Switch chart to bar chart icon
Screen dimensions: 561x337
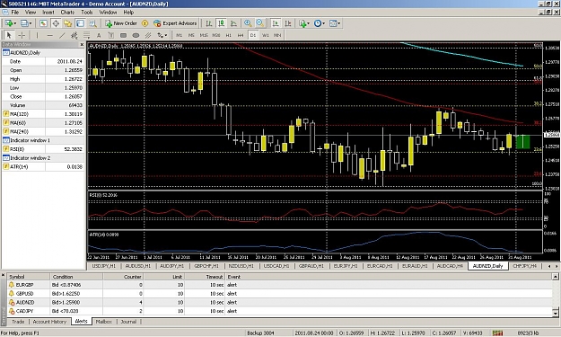click(209, 23)
